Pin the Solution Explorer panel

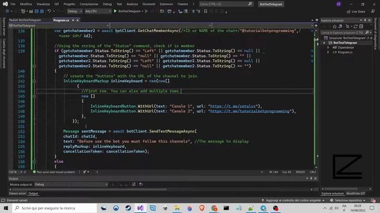pyautogui.click(x=365, y=20)
